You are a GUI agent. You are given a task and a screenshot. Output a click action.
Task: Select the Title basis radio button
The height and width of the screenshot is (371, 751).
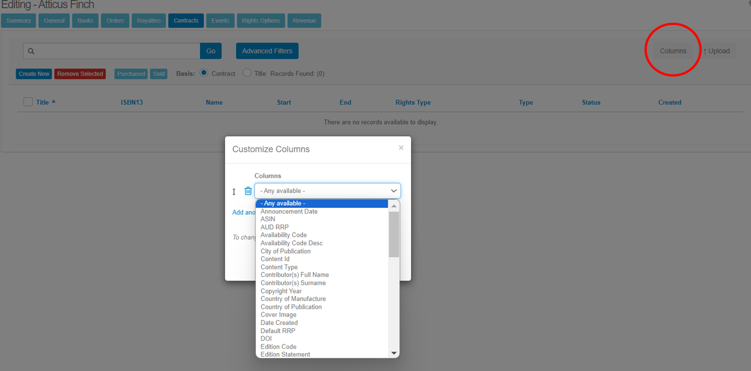point(247,73)
